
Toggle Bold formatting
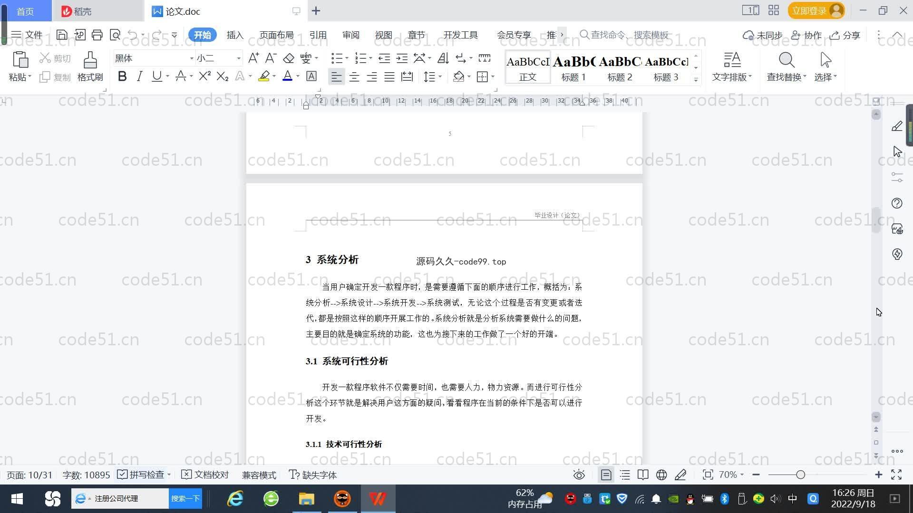click(x=122, y=76)
